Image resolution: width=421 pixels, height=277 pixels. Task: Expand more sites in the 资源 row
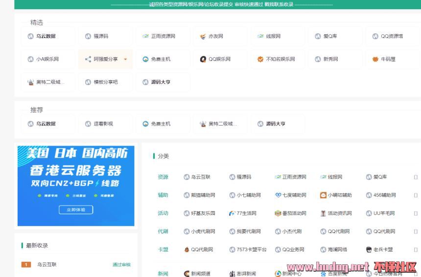(x=416, y=177)
